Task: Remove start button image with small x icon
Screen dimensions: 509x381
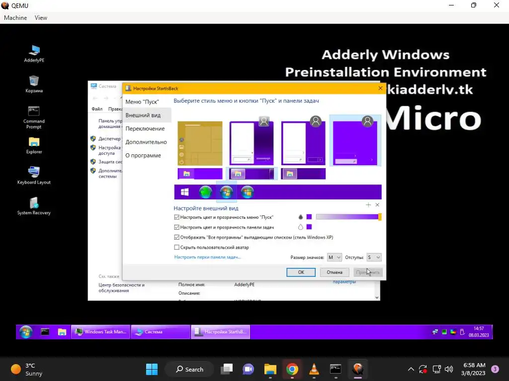Action: point(377,205)
